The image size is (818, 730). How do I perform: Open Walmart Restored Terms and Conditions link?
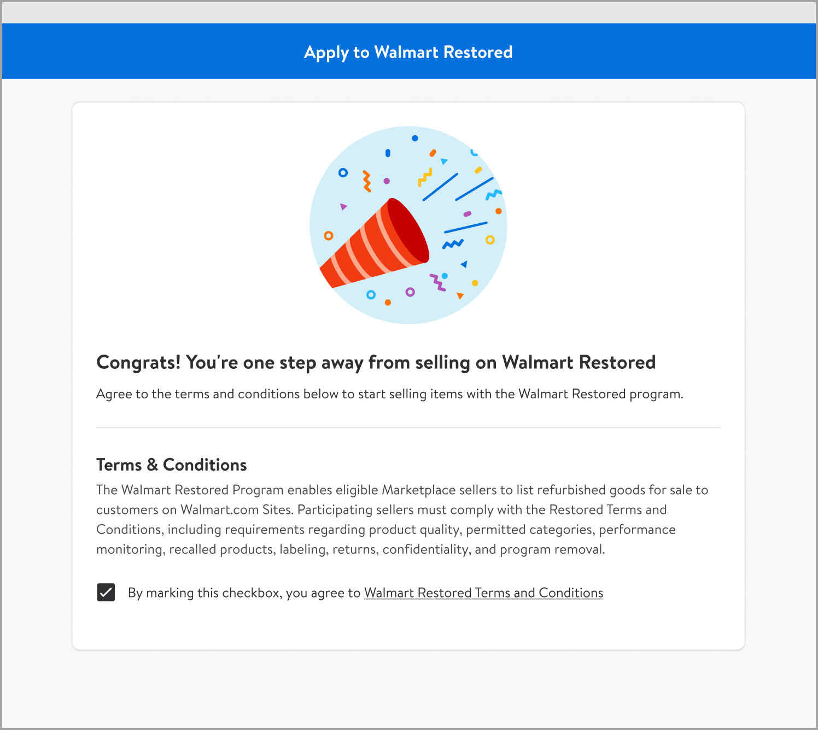tap(484, 593)
